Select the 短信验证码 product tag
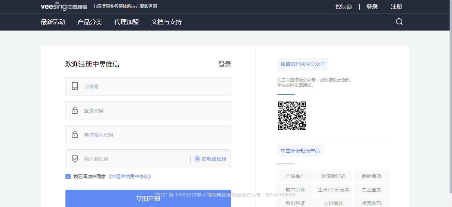 [333, 176]
